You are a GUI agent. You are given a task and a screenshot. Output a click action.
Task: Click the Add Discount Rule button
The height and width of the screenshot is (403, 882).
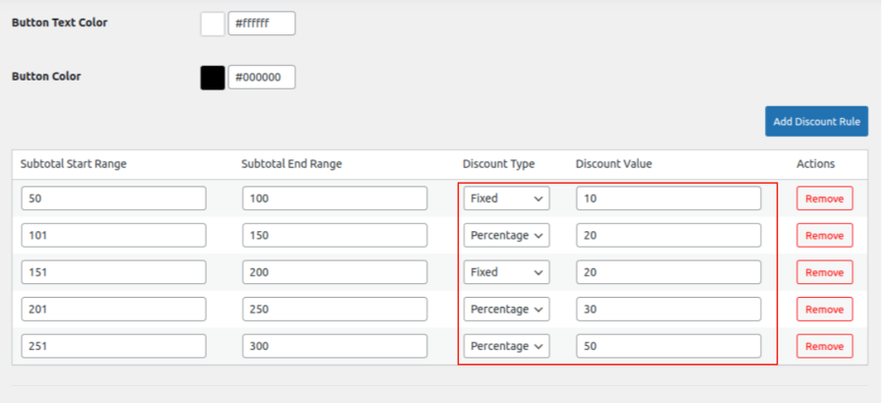[x=816, y=121]
